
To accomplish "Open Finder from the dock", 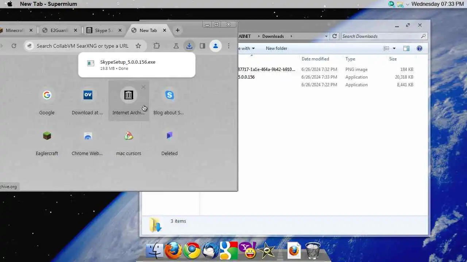I will pos(155,251).
